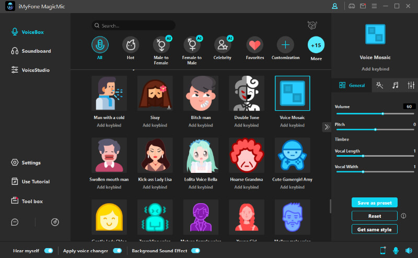
Task: Collapse the right panel with double chevron
Action: (x=327, y=127)
